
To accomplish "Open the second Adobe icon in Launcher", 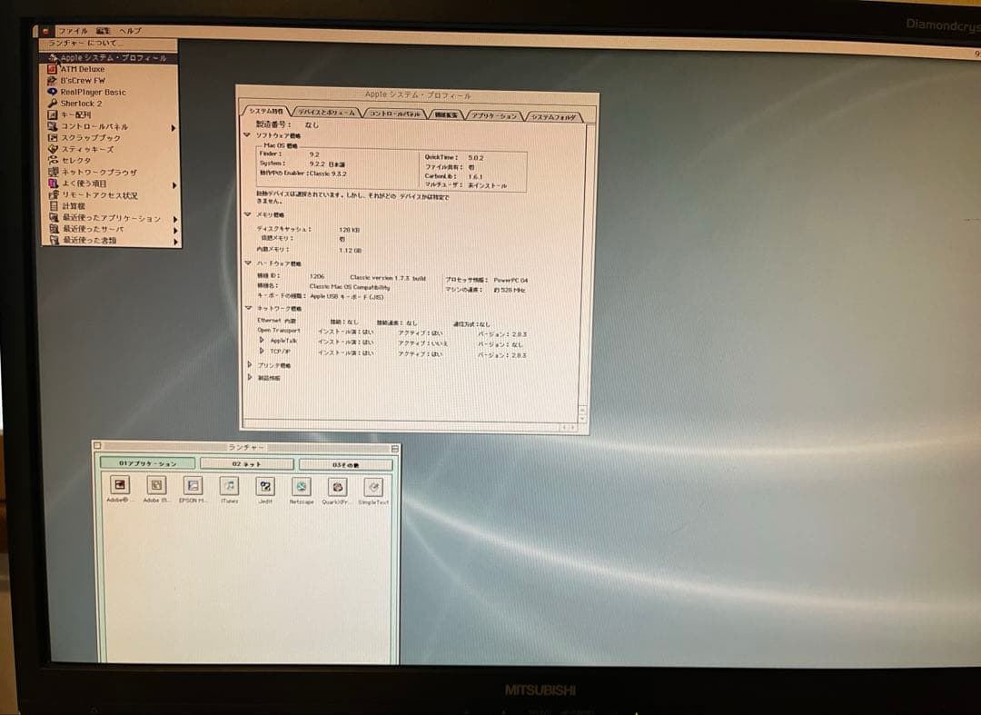I will 156,491.
